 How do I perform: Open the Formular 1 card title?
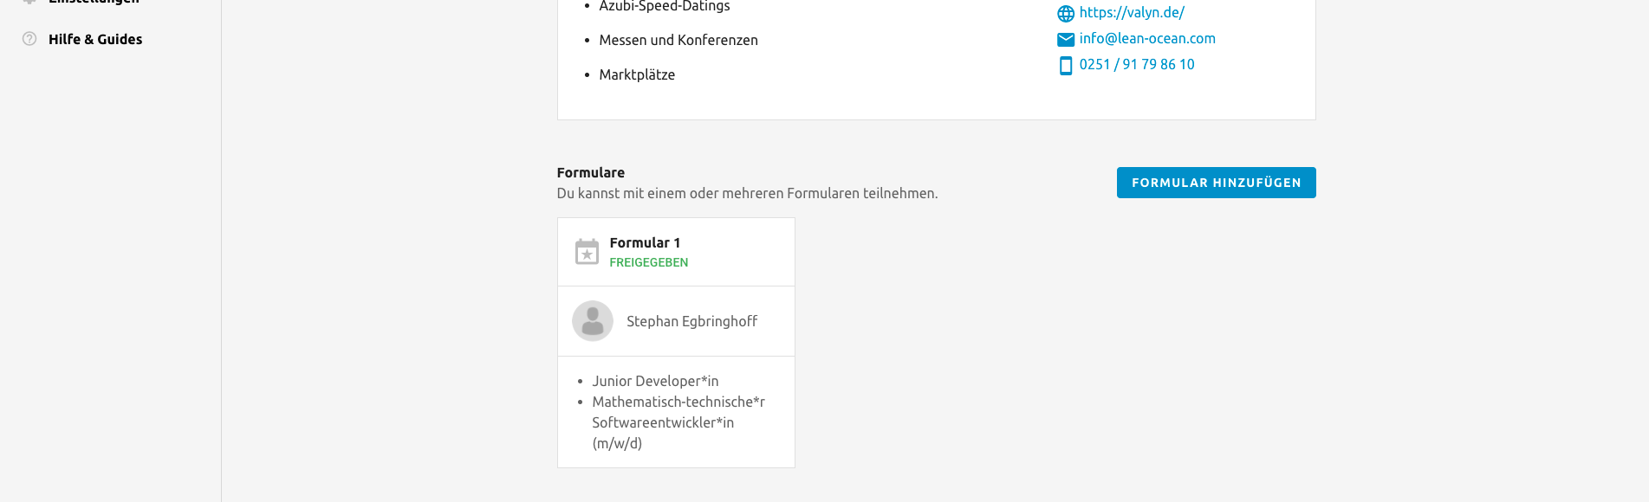(x=645, y=242)
